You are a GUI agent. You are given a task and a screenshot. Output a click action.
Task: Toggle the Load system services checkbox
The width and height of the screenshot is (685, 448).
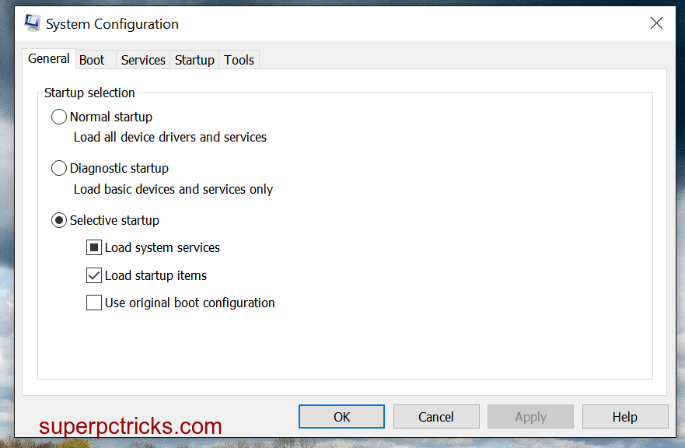94,248
